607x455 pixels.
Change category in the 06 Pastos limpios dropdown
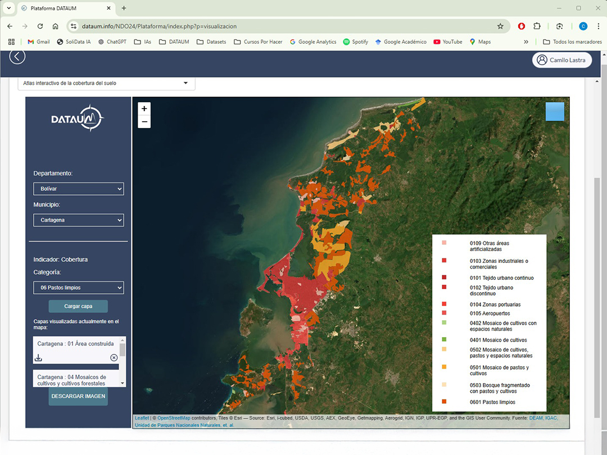coord(78,287)
